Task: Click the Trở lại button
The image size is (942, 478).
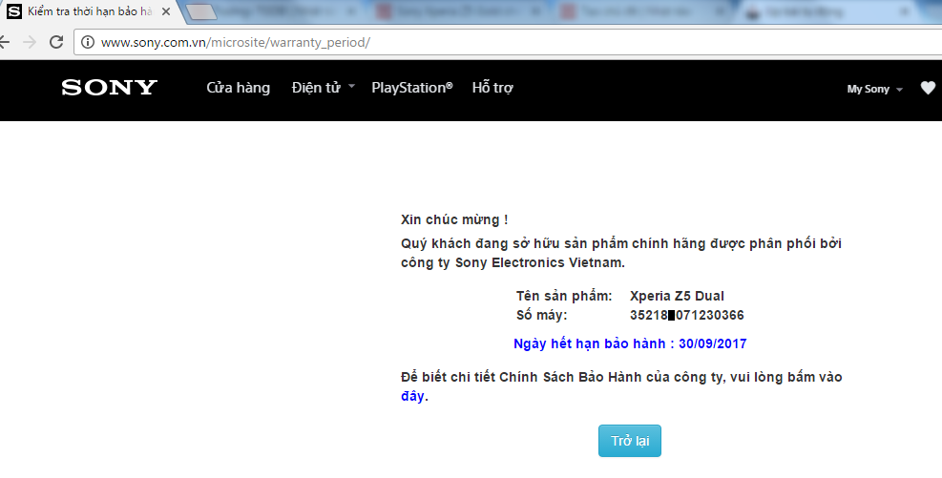Action: pyautogui.click(x=630, y=441)
